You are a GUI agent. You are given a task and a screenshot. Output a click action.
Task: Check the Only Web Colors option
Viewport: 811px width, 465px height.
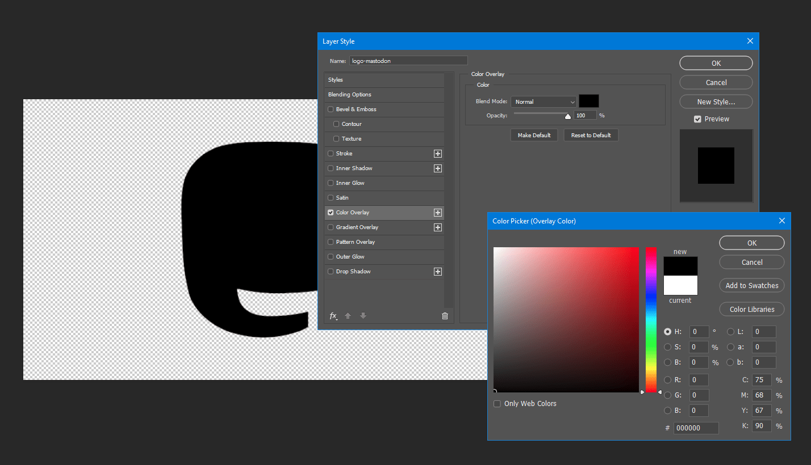tap(498, 403)
